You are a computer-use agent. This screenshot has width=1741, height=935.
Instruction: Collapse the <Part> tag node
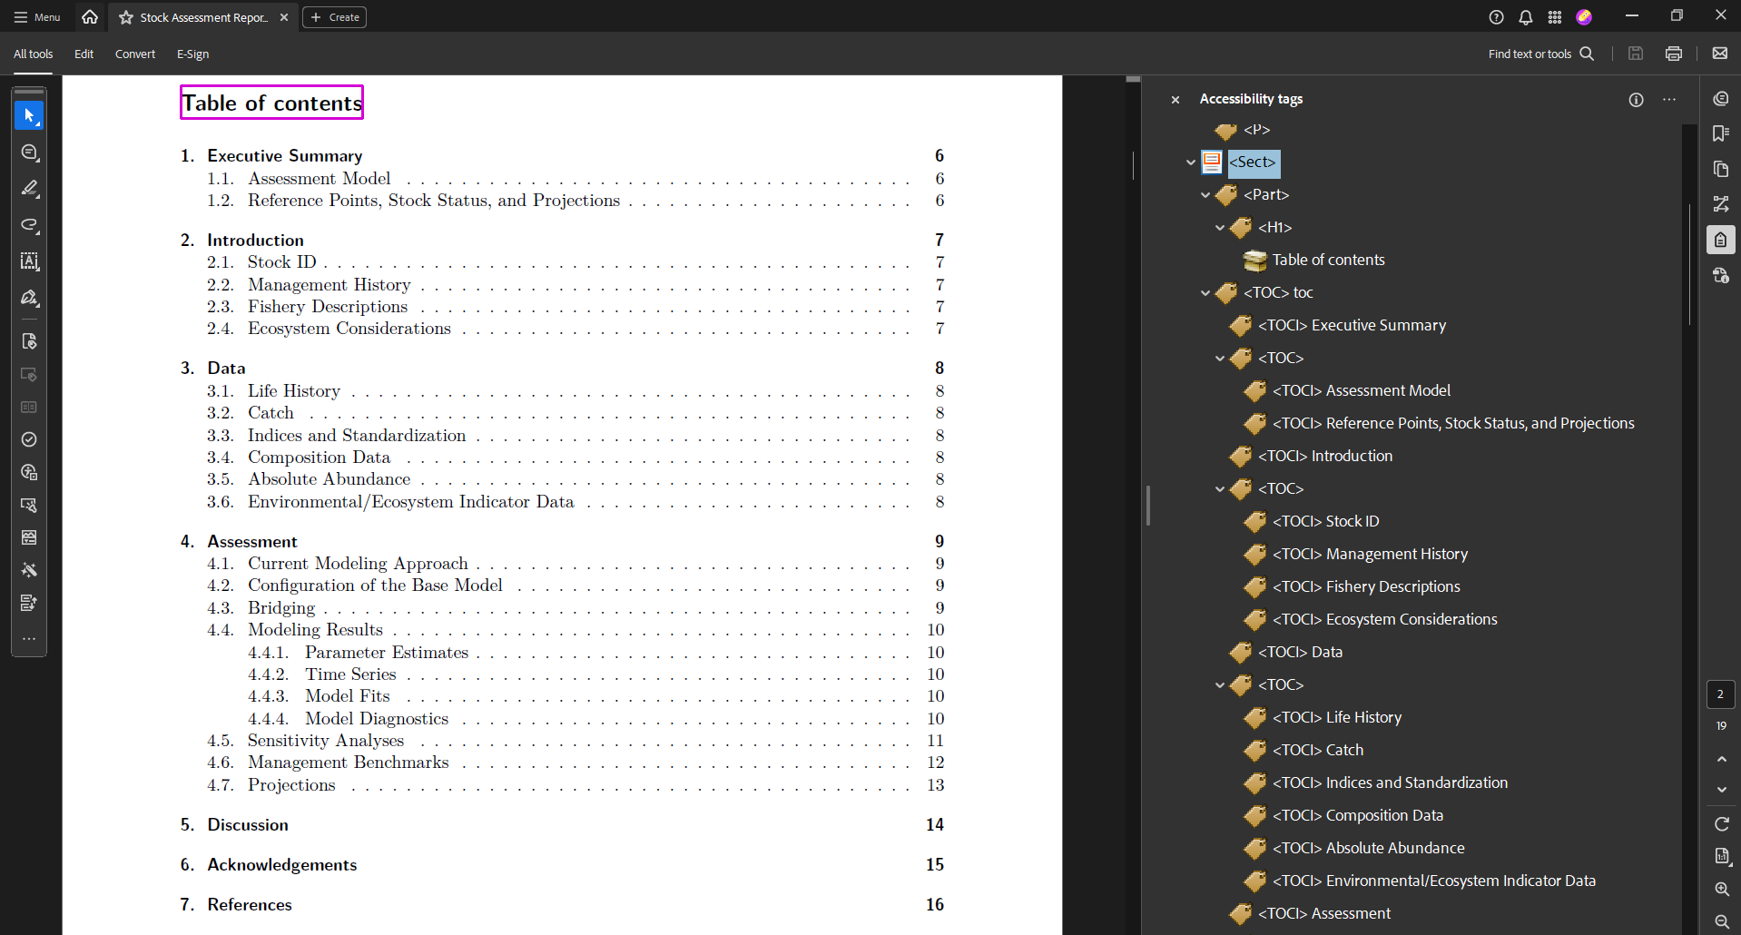pos(1205,194)
